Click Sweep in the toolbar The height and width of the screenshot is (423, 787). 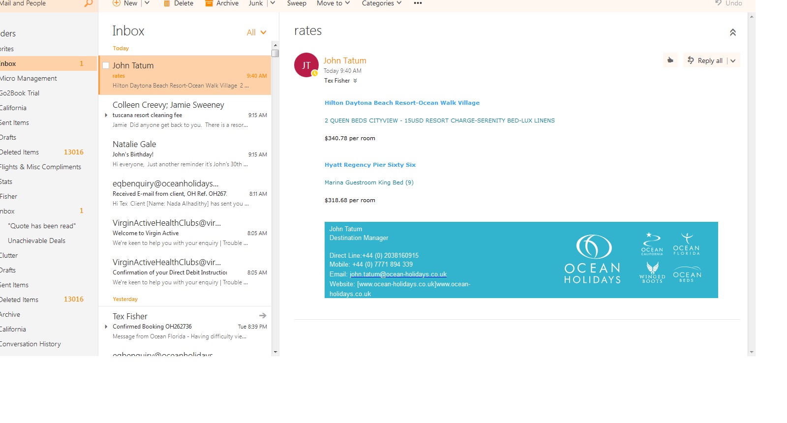[297, 3]
